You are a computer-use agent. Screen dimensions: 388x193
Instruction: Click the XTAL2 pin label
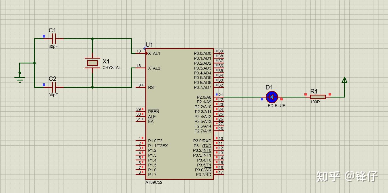click(154, 68)
